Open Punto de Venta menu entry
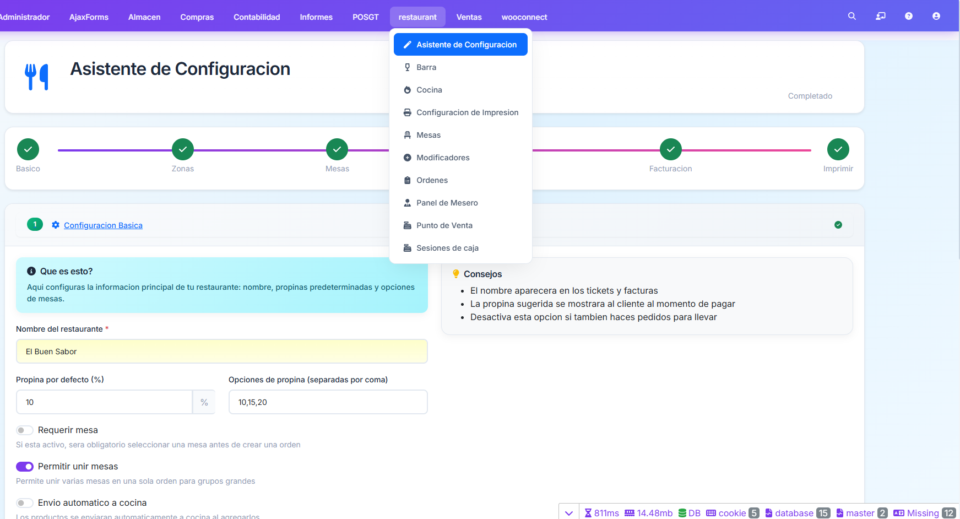This screenshot has width=960, height=519. [444, 225]
